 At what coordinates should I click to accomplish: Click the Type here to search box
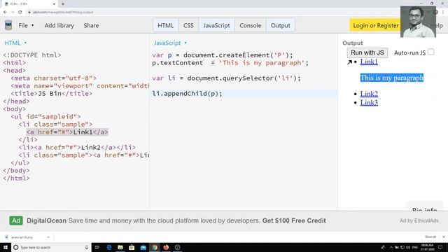point(51,247)
